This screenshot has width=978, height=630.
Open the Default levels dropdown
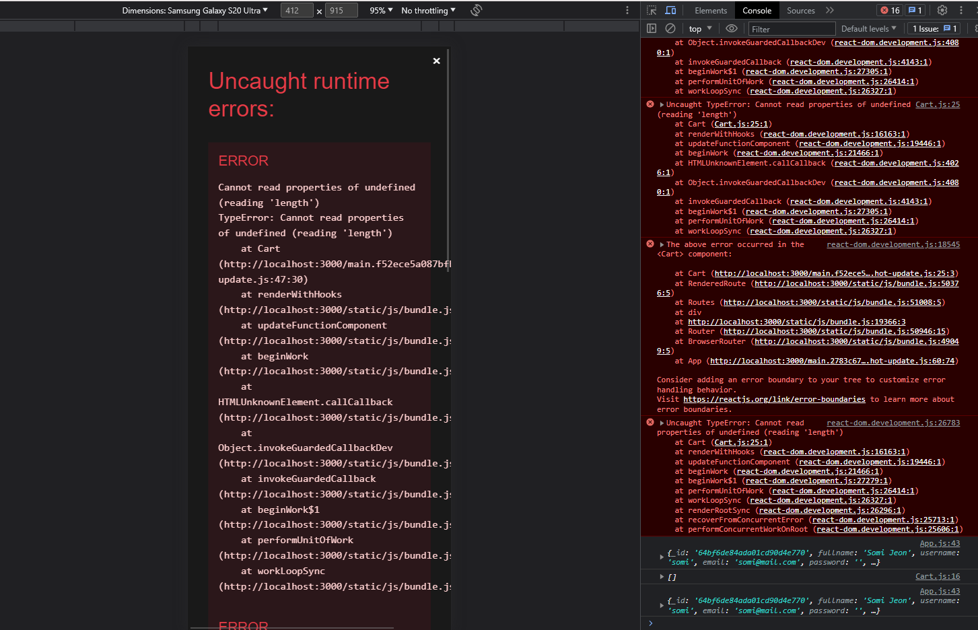(868, 28)
